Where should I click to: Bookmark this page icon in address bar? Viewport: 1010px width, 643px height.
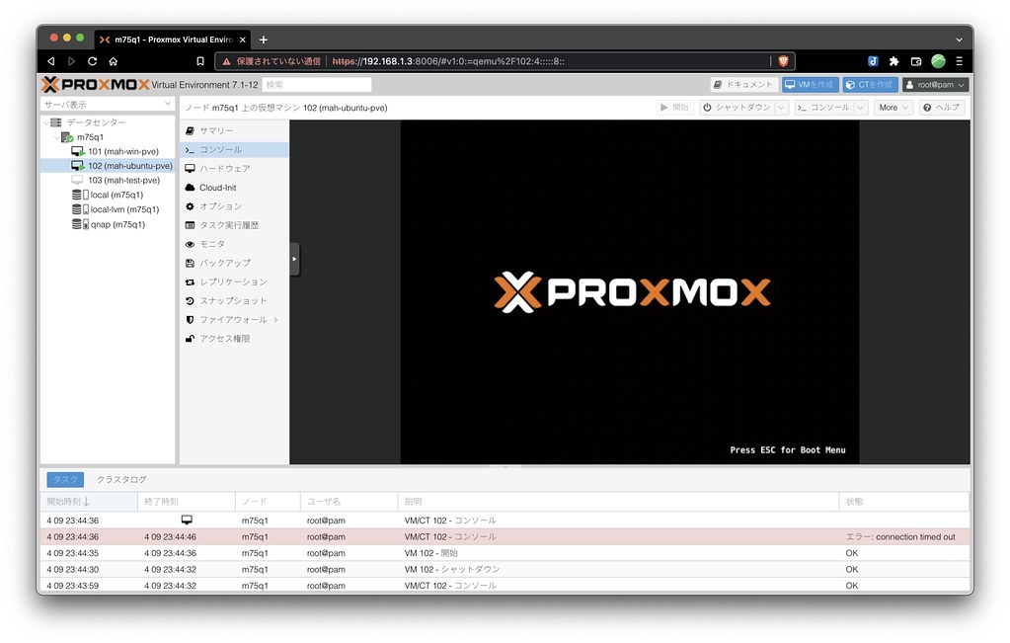(200, 61)
